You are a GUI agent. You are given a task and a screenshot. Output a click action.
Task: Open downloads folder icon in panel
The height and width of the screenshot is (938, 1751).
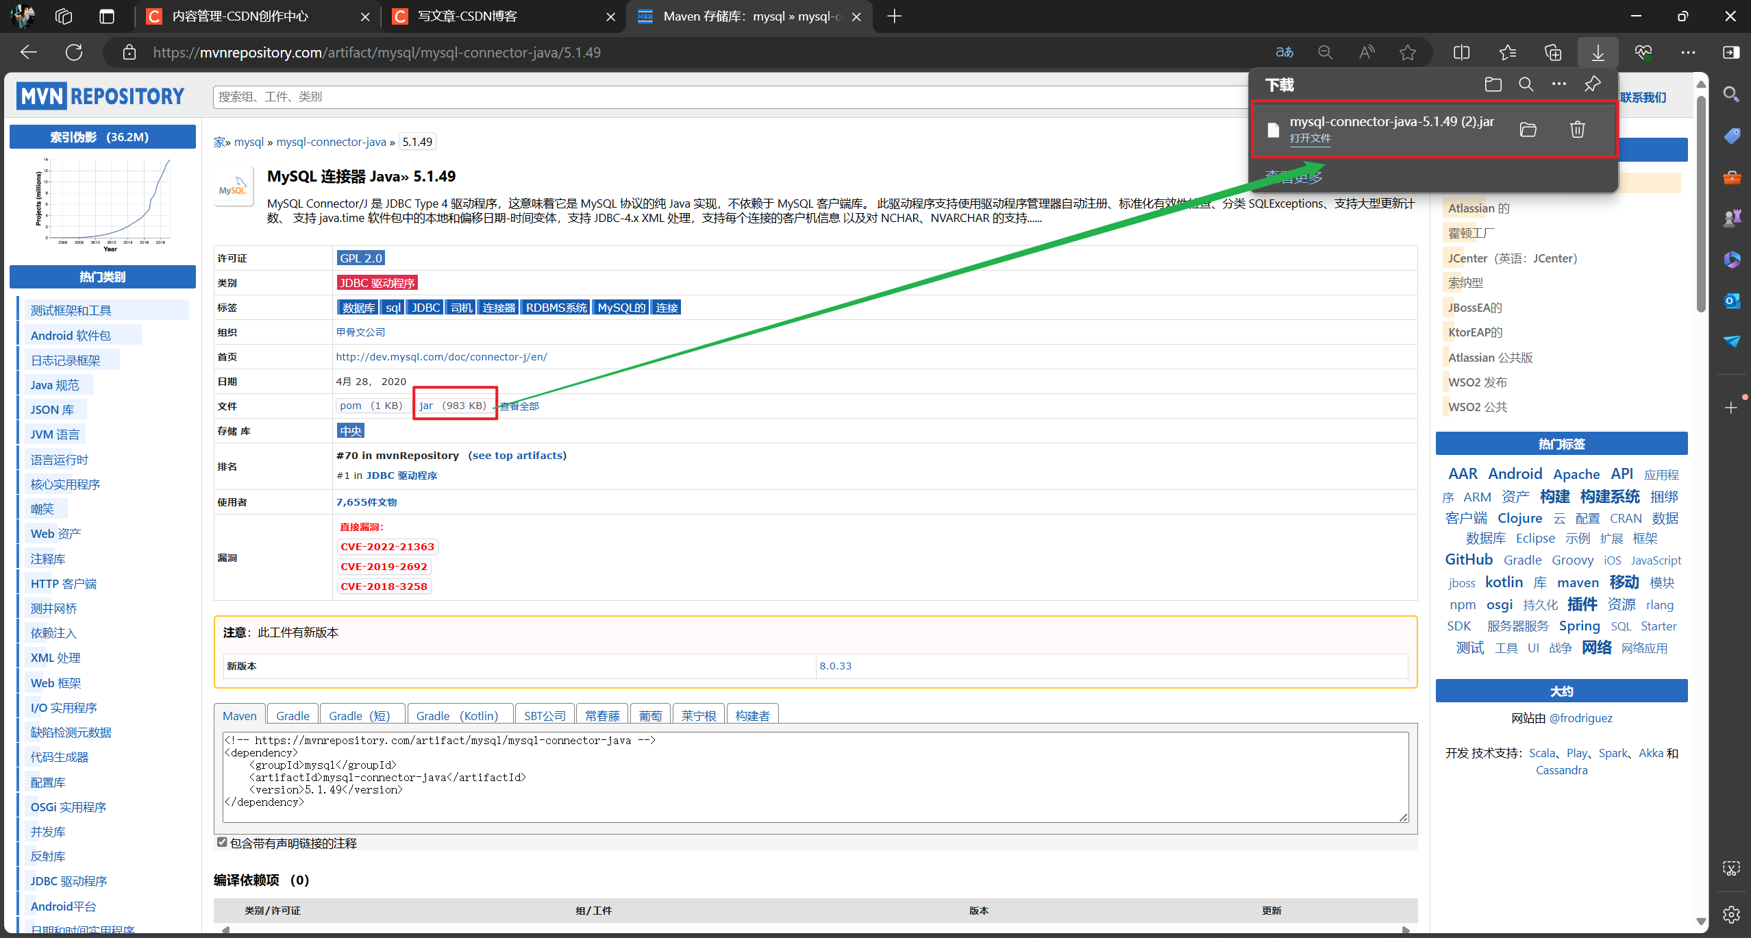(1493, 84)
